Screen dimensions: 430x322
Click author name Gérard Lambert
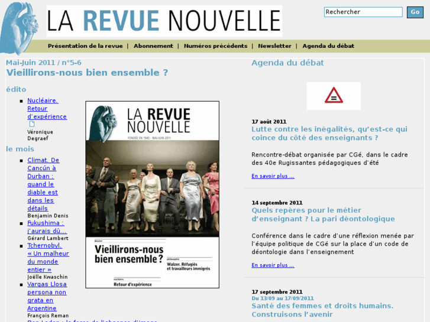[x=48, y=238]
